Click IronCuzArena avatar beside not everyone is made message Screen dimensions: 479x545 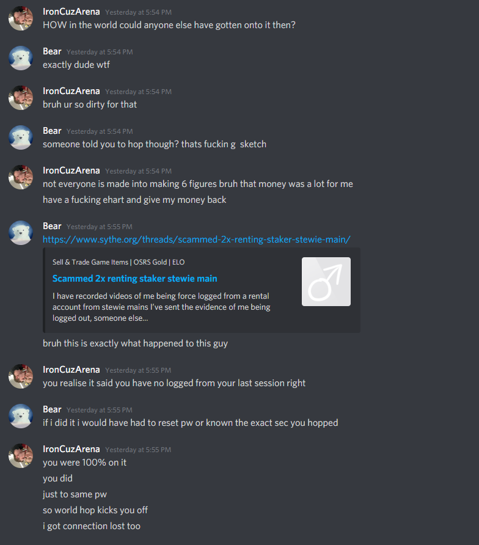coord(21,177)
